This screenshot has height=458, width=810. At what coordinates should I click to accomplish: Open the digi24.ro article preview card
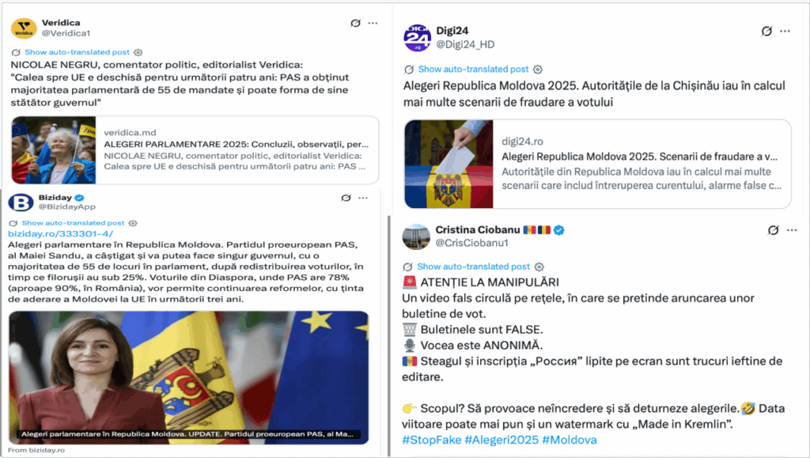tap(598, 165)
